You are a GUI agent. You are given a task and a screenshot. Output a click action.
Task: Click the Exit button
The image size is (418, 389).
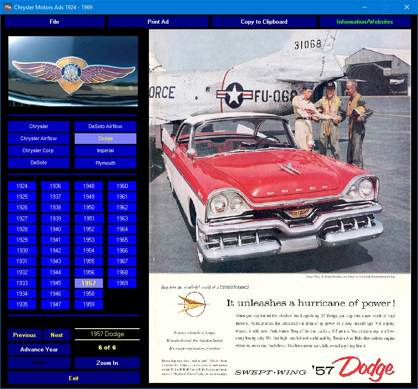(74, 378)
